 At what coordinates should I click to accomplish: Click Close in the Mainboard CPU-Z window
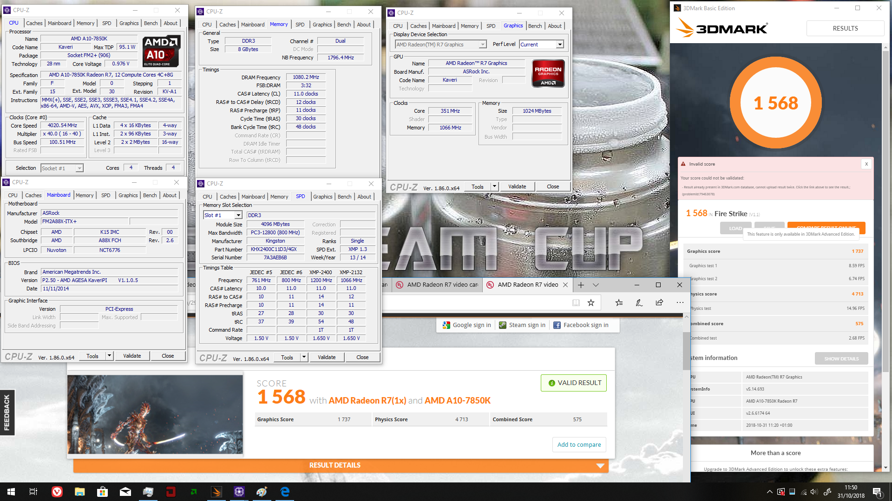pyautogui.click(x=168, y=356)
